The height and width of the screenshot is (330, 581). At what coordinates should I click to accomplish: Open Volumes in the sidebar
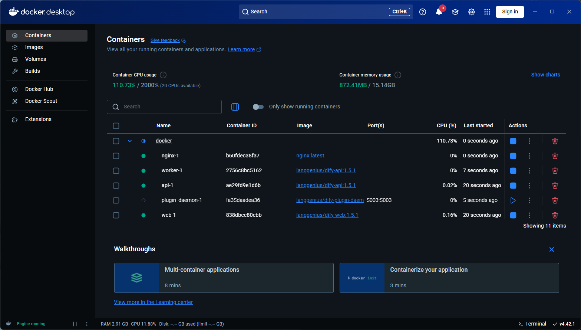coord(47,59)
